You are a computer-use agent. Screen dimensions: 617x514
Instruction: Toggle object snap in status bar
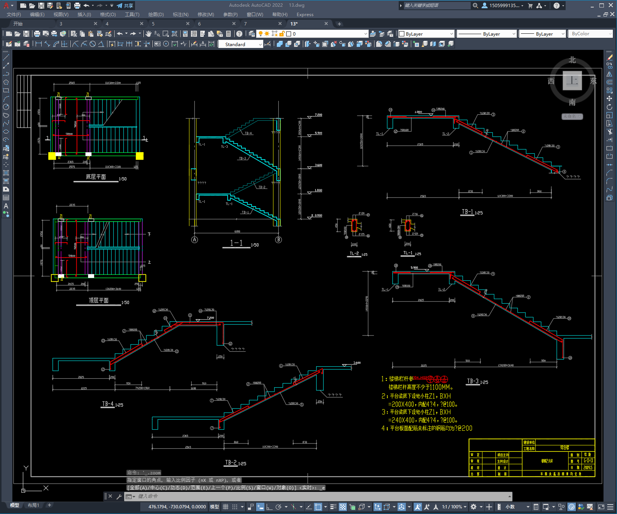318,507
